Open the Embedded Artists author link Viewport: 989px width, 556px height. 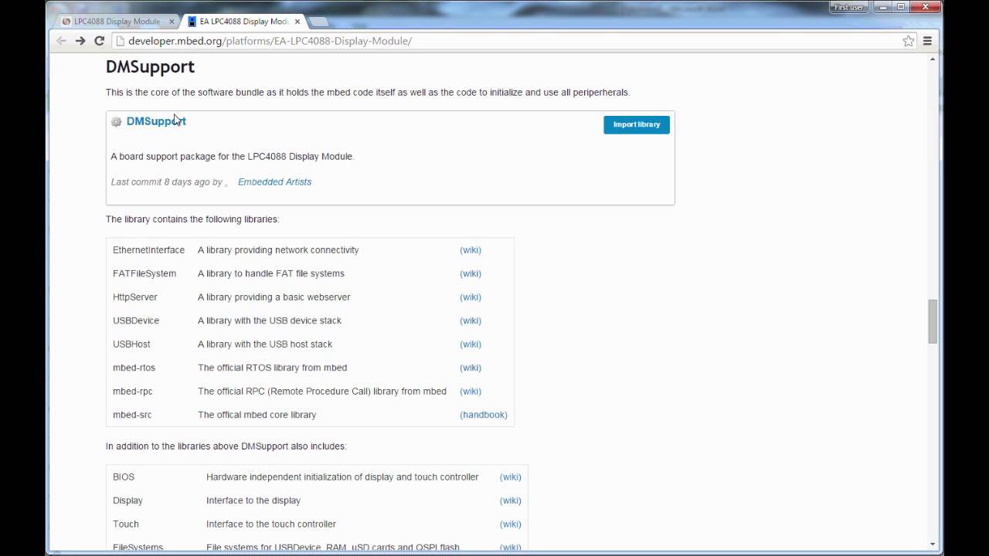pos(274,182)
